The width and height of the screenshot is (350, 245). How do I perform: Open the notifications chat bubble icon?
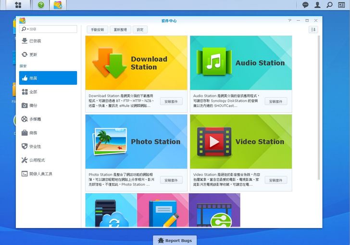point(305,5)
